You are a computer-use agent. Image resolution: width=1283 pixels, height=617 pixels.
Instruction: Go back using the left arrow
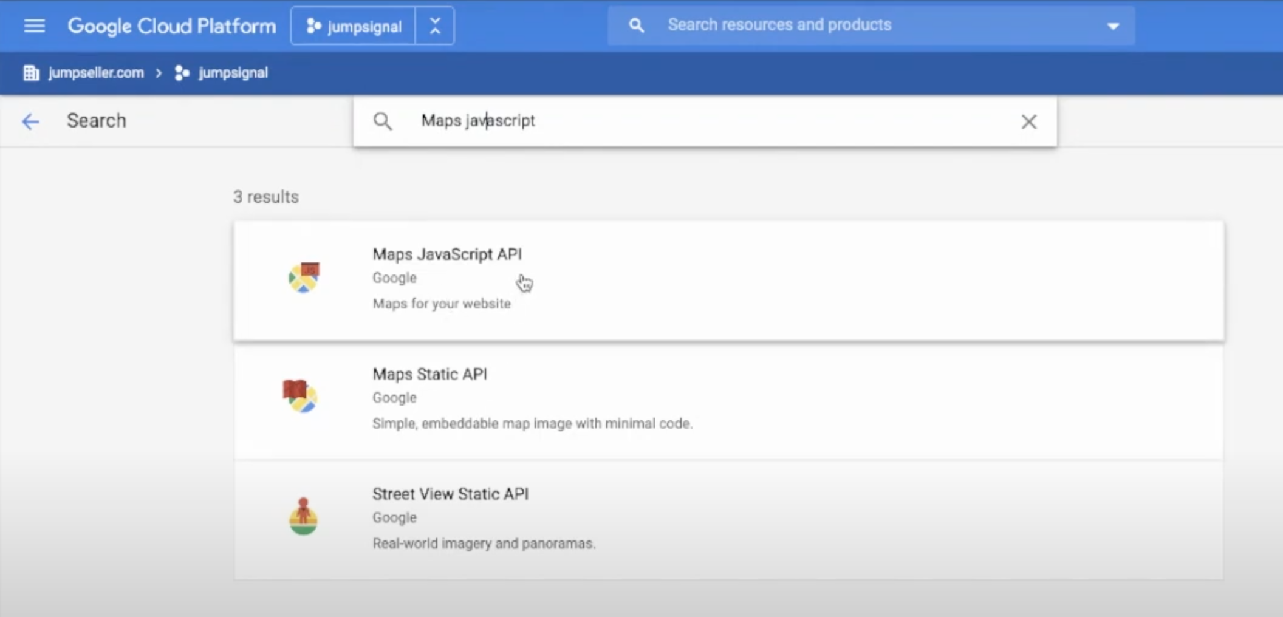pos(30,121)
